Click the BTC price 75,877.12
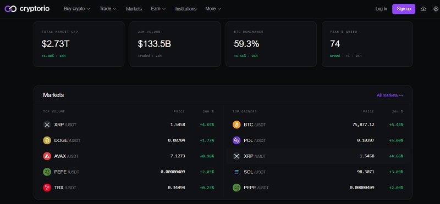The width and height of the screenshot is (440, 204). [363, 124]
